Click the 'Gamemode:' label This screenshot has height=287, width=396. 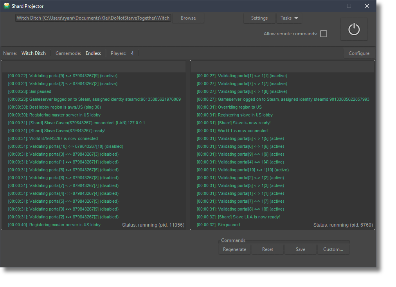68,53
